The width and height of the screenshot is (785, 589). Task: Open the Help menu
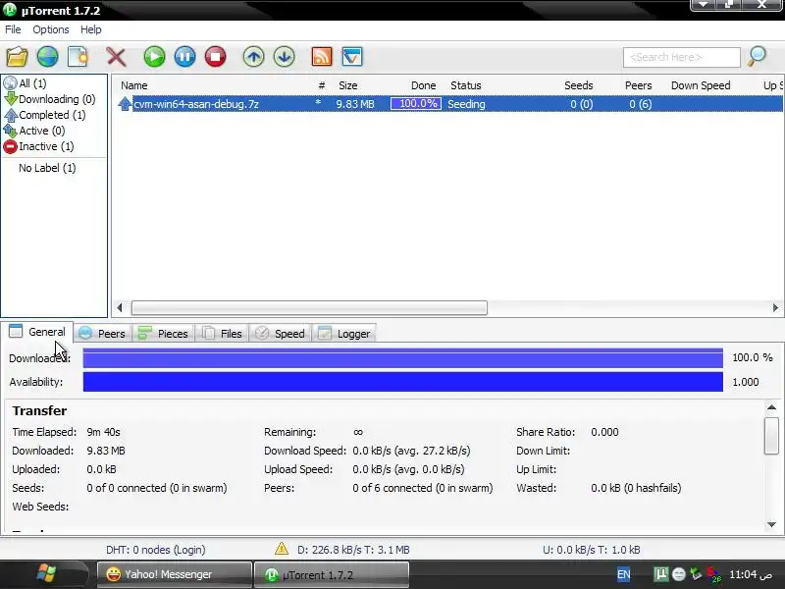91,29
